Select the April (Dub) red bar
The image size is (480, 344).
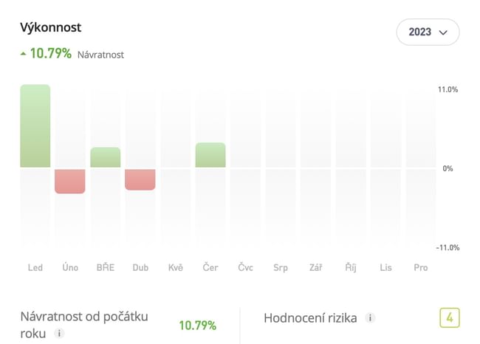[x=140, y=179]
